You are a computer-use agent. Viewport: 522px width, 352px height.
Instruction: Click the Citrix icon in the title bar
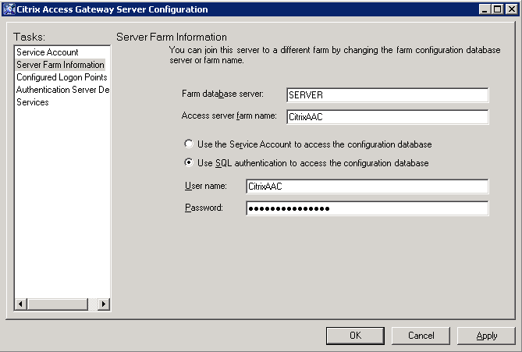[9, 9]
